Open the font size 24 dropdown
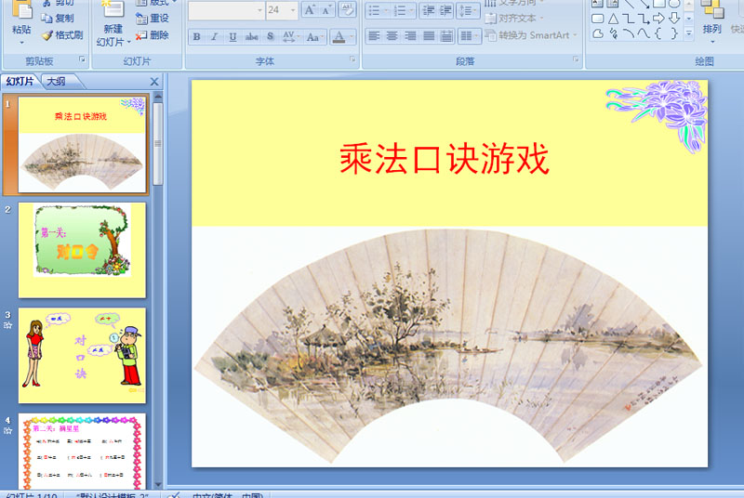744x498 pixels. tap(293, 10)
